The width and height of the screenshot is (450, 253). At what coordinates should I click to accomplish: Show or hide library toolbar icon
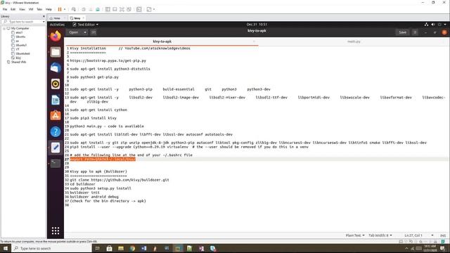(108, 9)
